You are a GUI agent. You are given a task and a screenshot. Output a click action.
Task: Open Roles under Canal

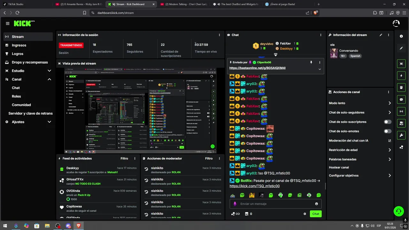[x=16, y=96]
